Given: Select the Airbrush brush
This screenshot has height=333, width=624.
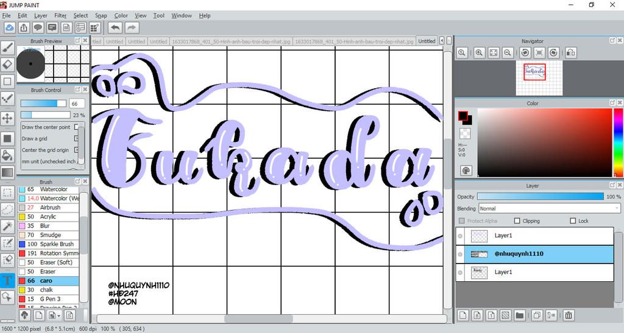Looking at the screenshot, I should click(x=48, y=208).
